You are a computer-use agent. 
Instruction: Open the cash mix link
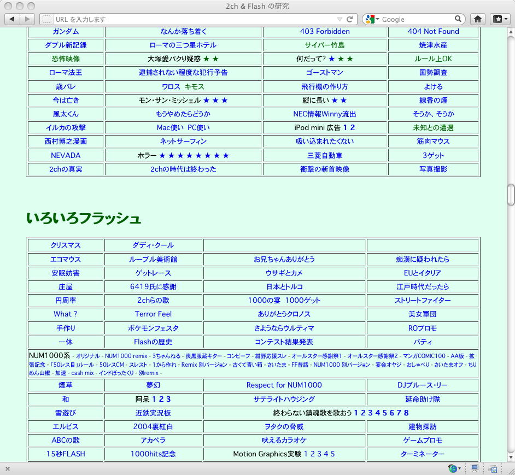coord(83,373)
